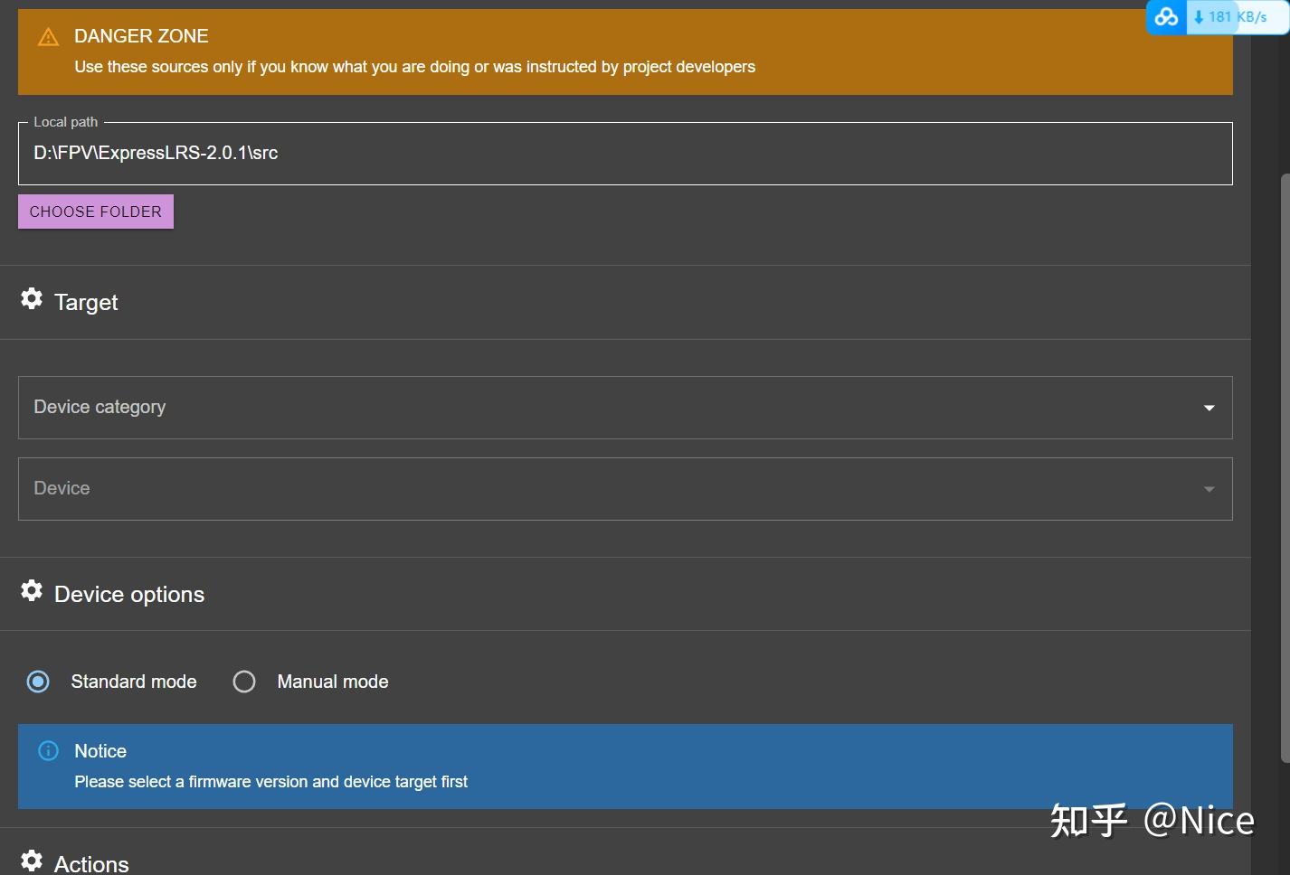Viewport: 1290px width, 875px height.
Task: Select the Standard mode radio button
Action: [x=38, y=682]
